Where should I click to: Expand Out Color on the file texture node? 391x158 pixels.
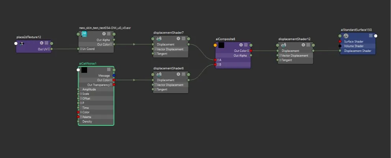click(x=111, y=44)
